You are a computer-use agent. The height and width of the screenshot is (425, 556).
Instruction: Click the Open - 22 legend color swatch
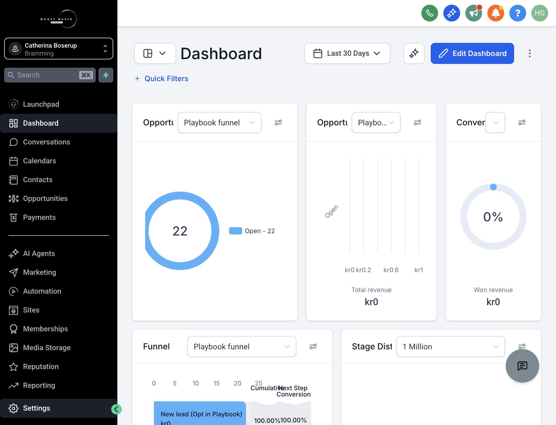coord(235,231)
